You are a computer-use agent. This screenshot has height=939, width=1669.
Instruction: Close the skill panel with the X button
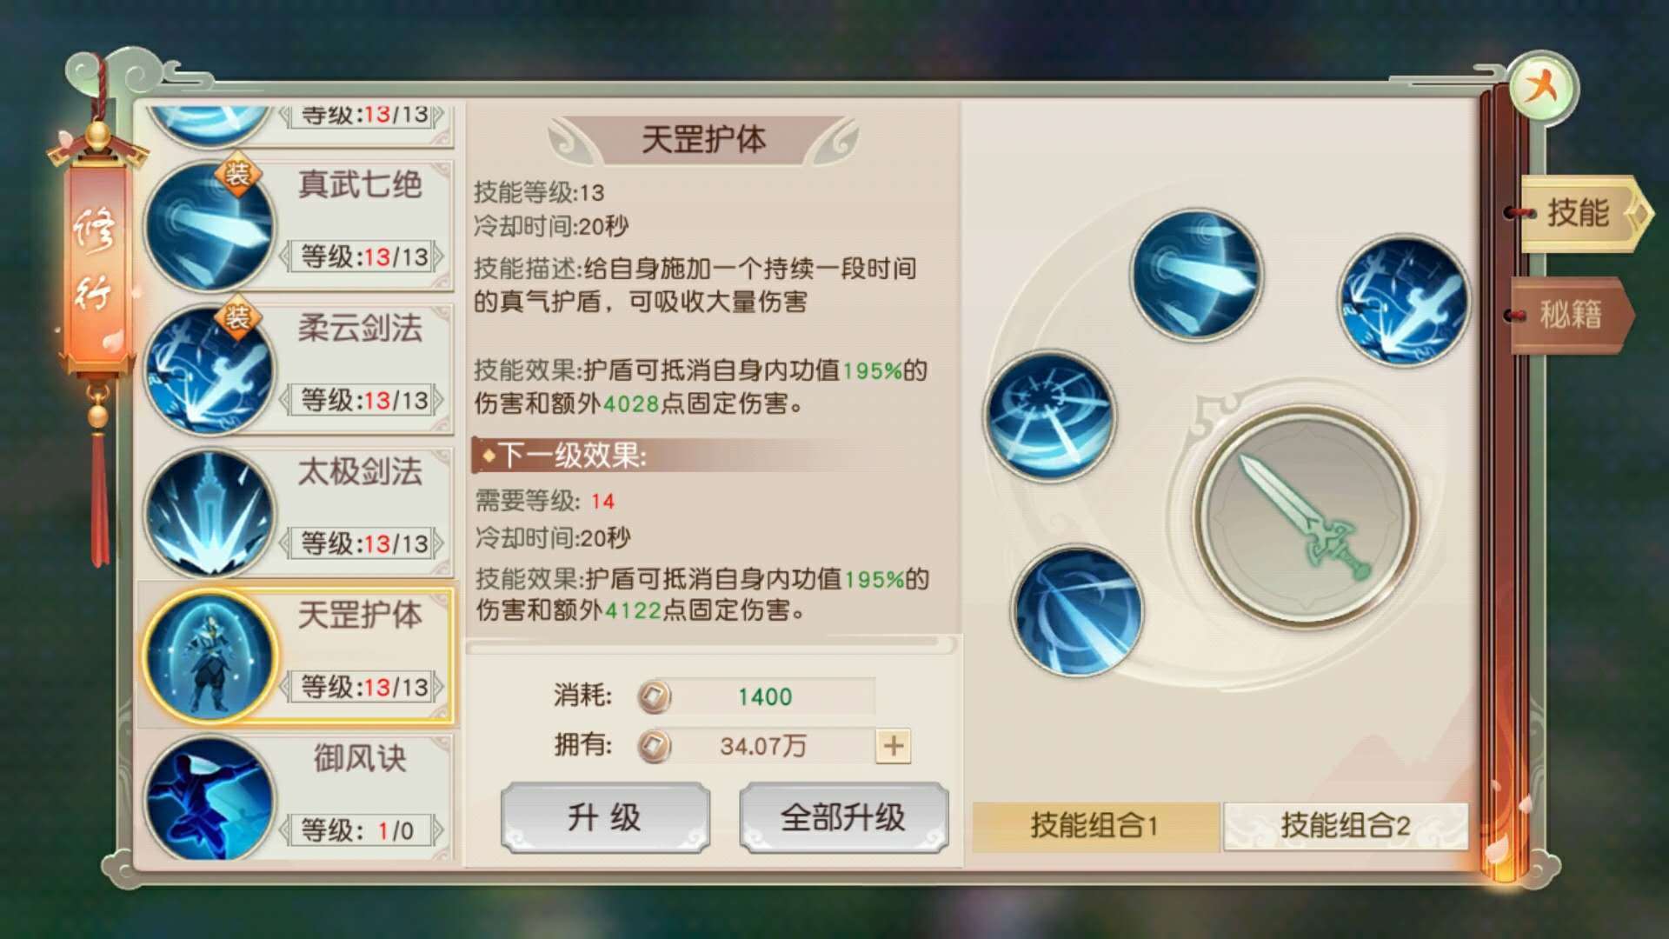[1542, 87]
